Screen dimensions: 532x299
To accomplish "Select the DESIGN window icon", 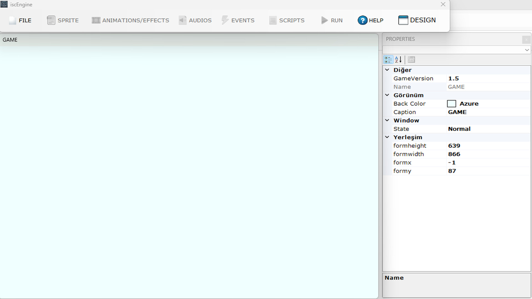I will pos(402,20).
